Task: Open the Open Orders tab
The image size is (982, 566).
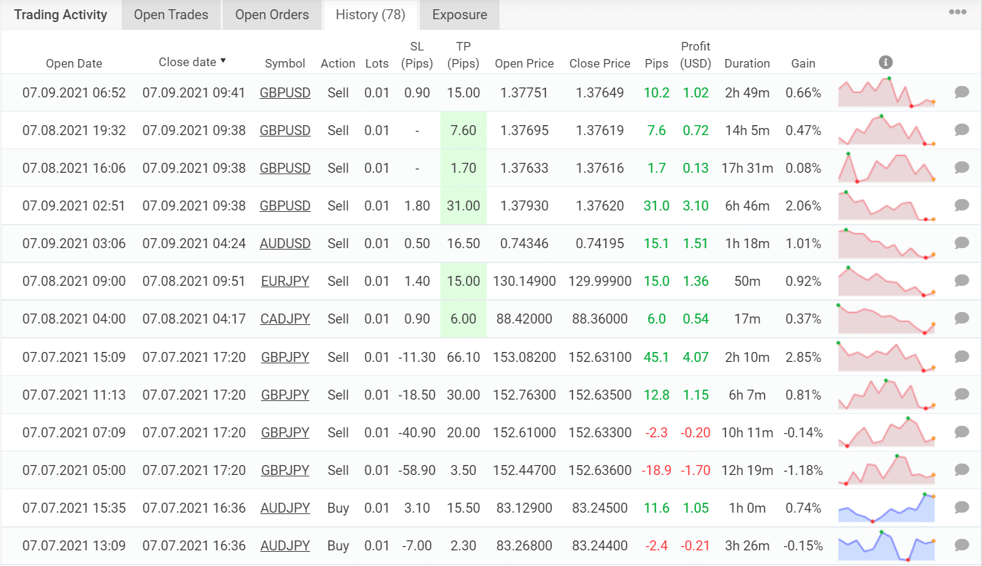Action: click(272, 14)
